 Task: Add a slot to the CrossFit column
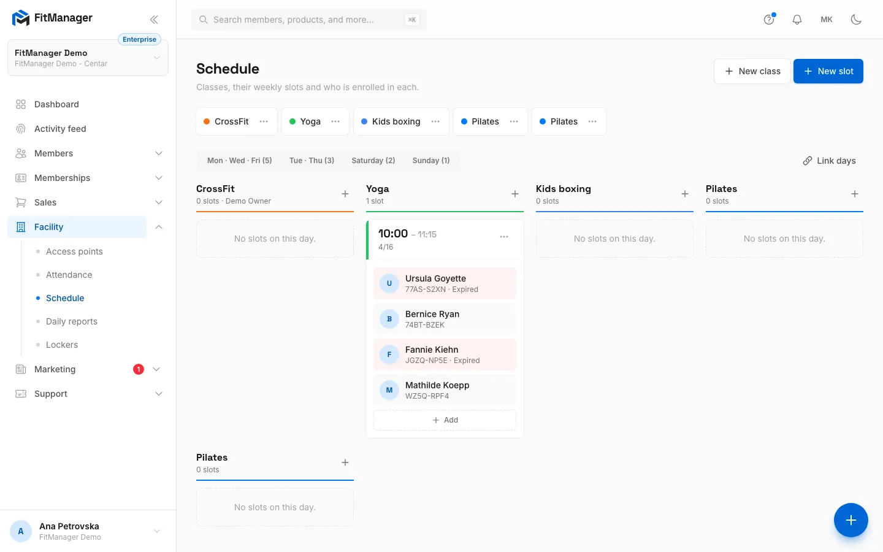pos(345,194)
